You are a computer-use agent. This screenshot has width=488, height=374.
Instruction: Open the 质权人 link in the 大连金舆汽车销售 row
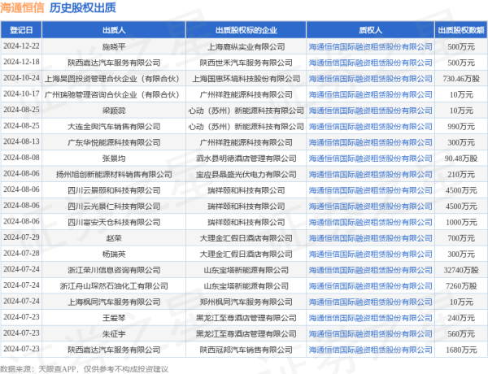370,126
